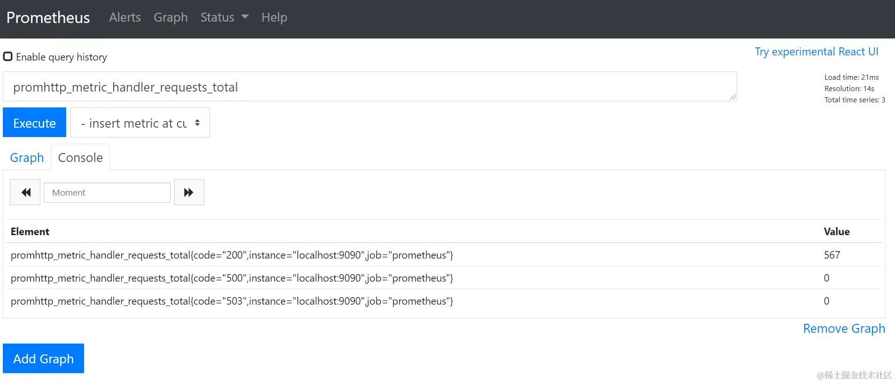Click the Load time: 21ms stat
The width and height of the screenshot is (895, 383).
pyautogui.click(x=851, y=77)
